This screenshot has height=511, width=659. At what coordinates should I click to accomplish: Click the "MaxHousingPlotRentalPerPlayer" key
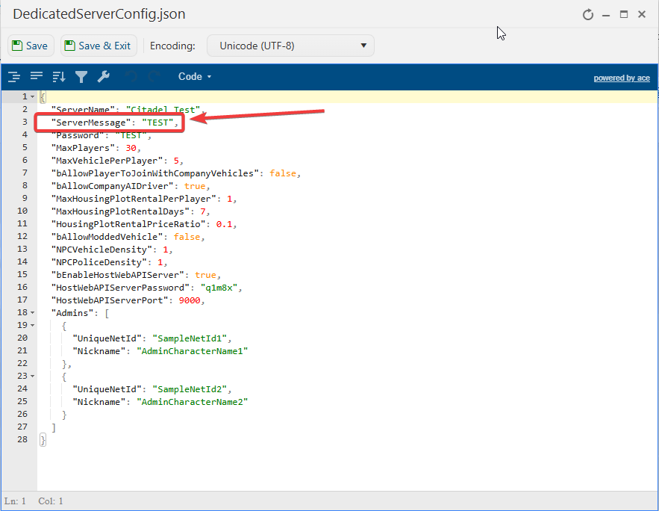click(x=134, y=199)
